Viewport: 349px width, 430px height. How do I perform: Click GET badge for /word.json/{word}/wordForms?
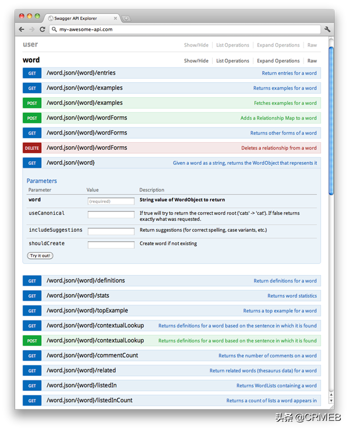32,133
